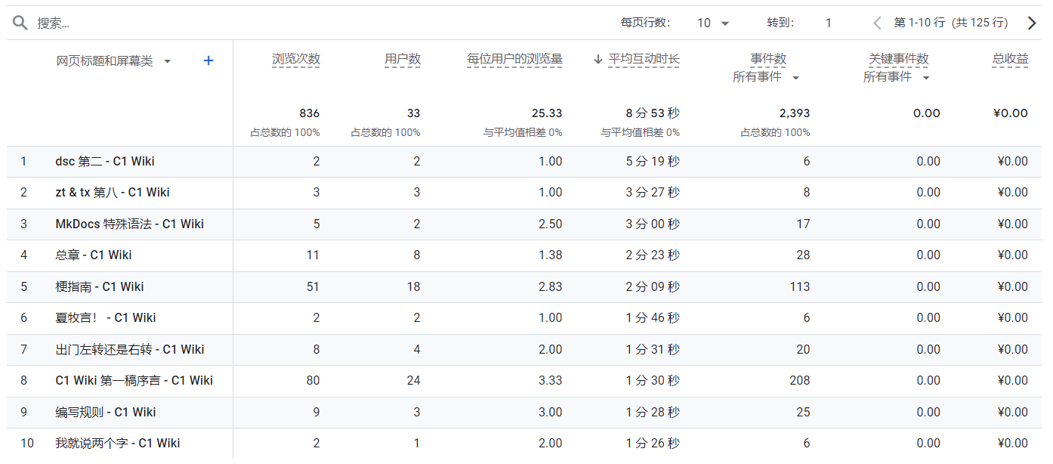Select row 'MkDocs 特殊语法 - C1 Wiki'
The image size is (1053, 464).
(524, 224)
